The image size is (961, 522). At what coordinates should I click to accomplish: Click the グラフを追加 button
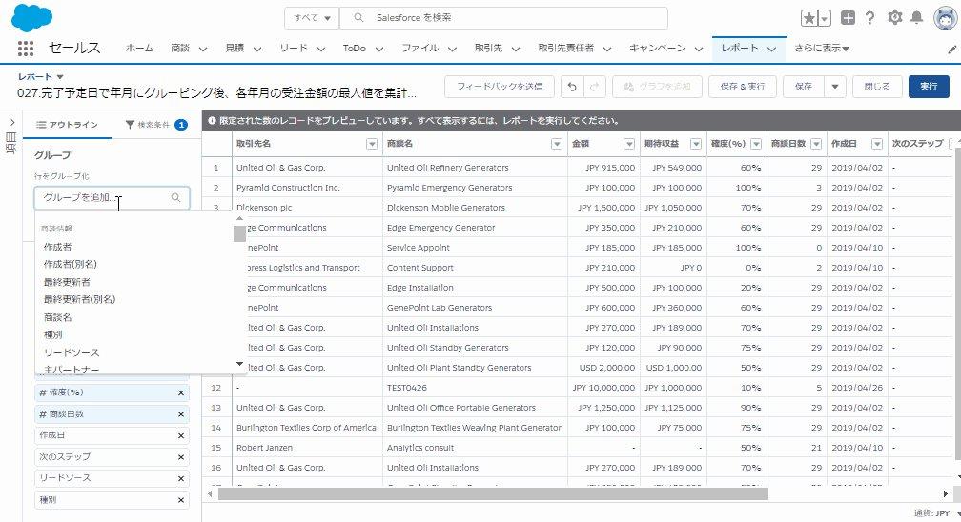coord(657,87)
